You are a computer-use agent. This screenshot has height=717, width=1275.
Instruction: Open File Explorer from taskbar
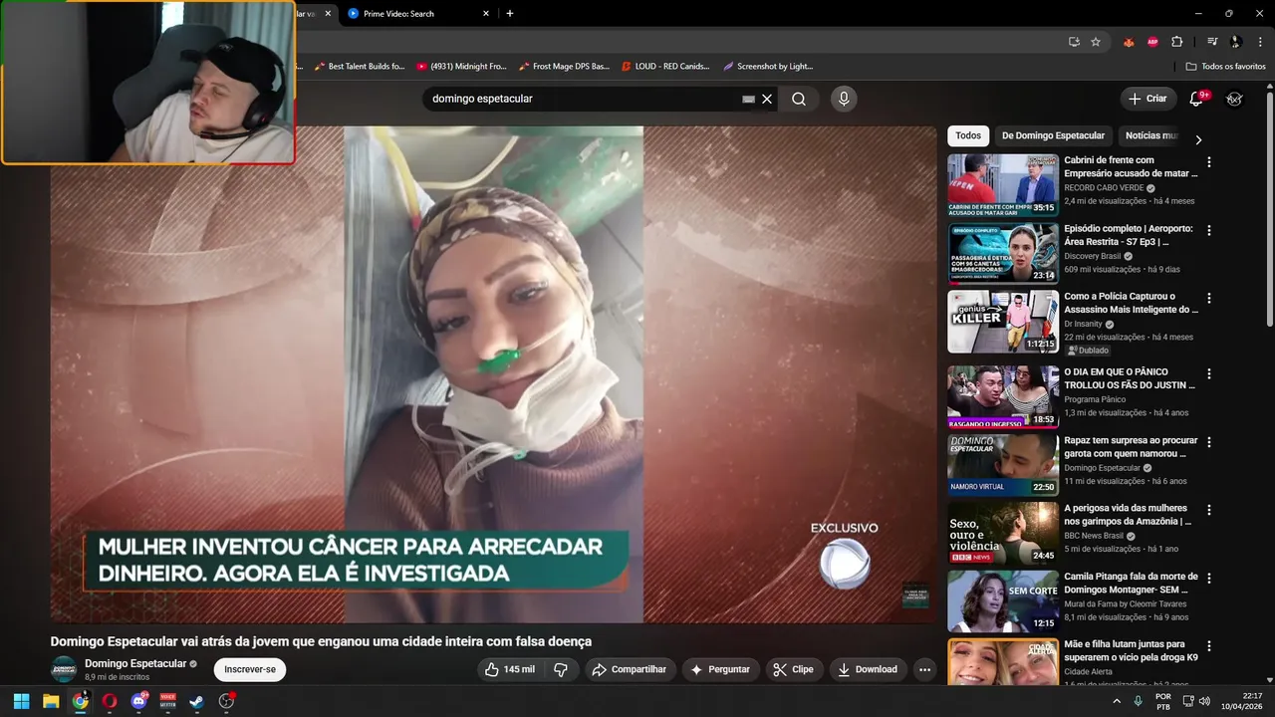[51, 701]
